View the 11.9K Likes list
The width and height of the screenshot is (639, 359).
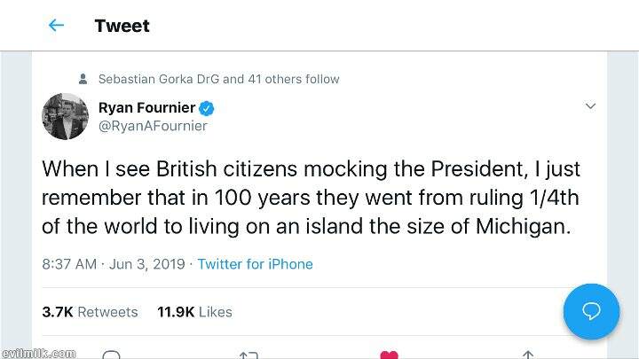pos(194,312)
